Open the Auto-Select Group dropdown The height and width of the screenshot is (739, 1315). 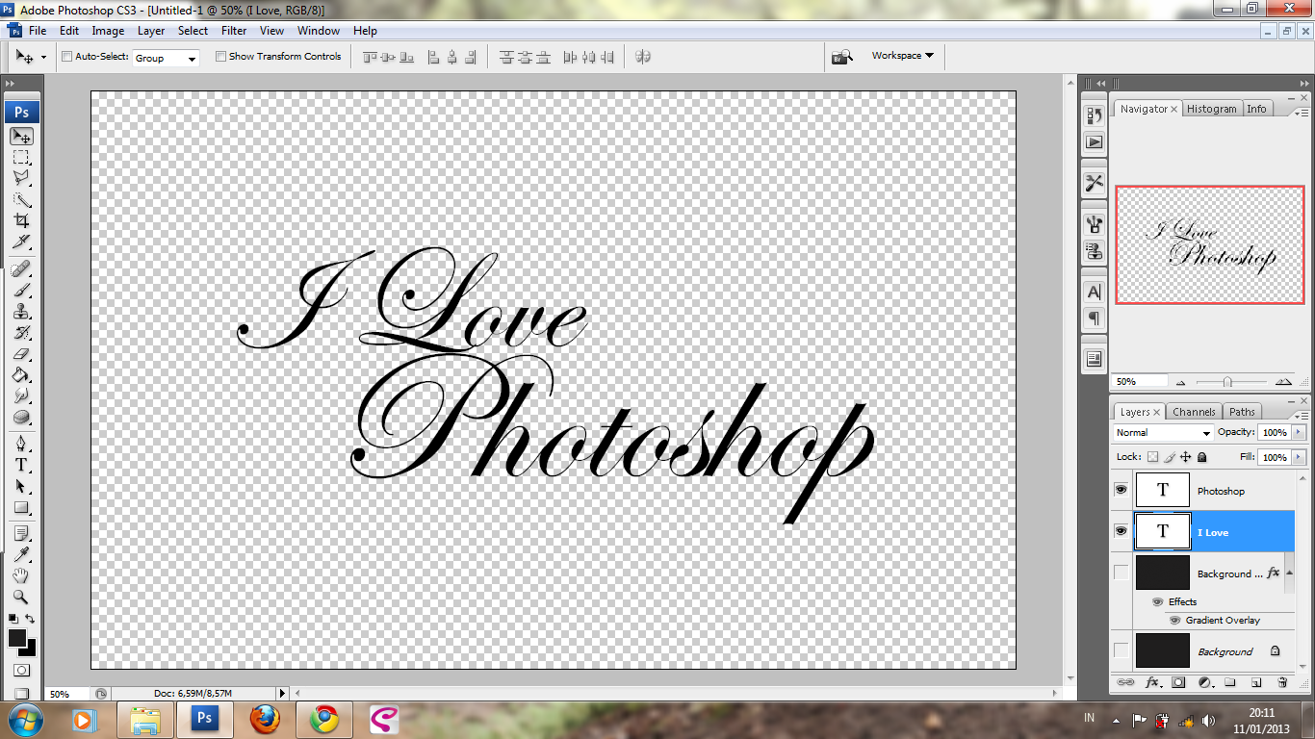166,58
